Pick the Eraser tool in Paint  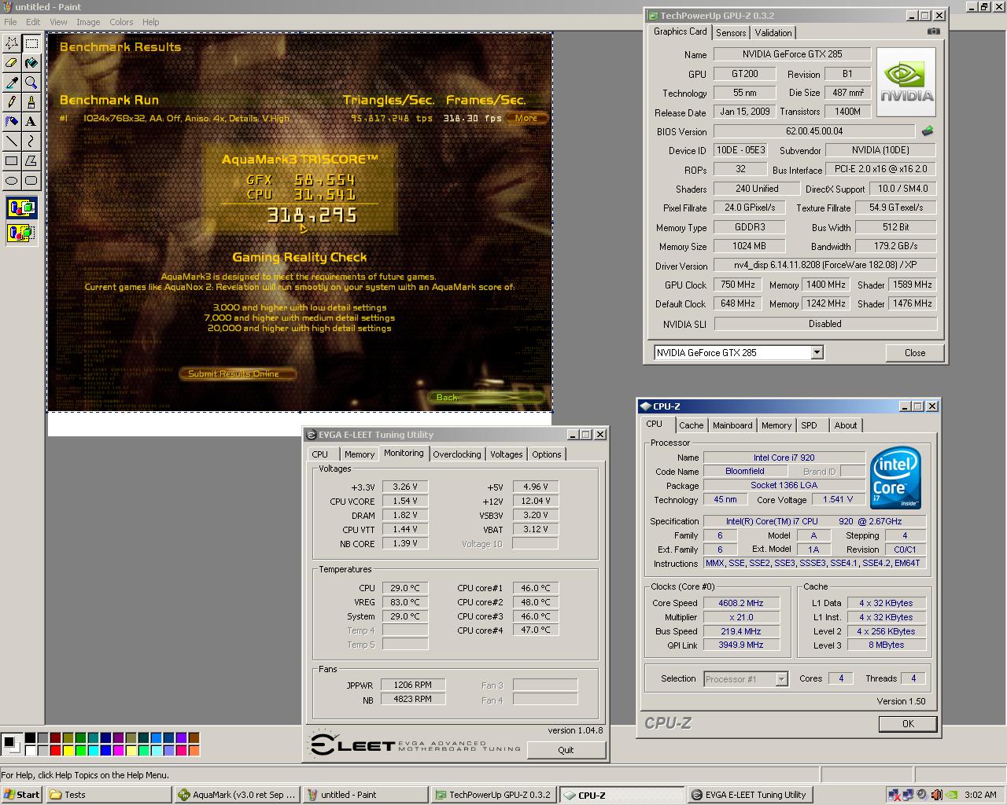(12, 63)
